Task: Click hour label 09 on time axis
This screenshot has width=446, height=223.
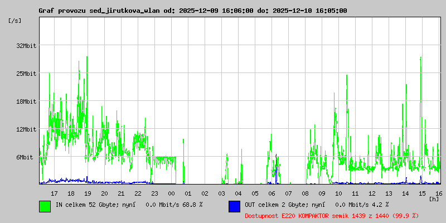Action: (x=322, y=193)
